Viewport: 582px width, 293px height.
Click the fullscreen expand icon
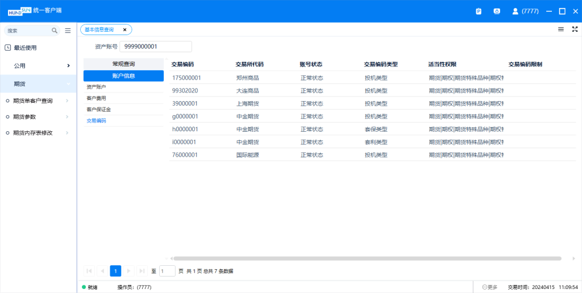(x=575, y=29)
